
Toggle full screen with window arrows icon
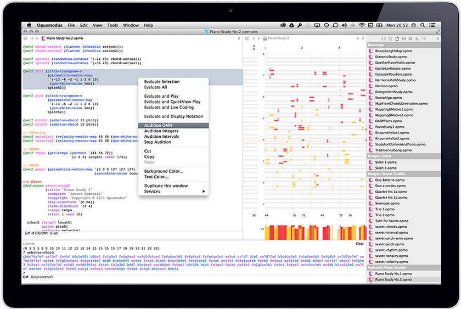[x=438, y=32]
